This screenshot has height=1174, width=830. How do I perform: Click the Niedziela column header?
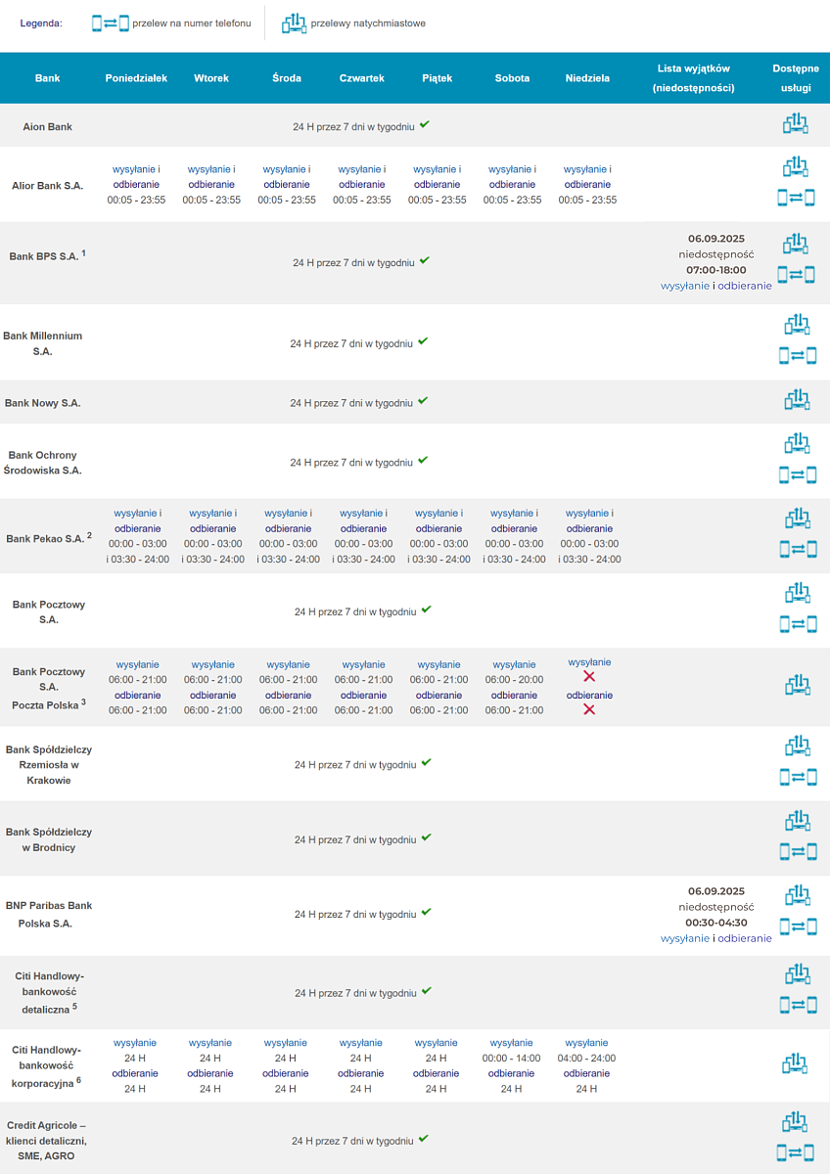point(587,78)
